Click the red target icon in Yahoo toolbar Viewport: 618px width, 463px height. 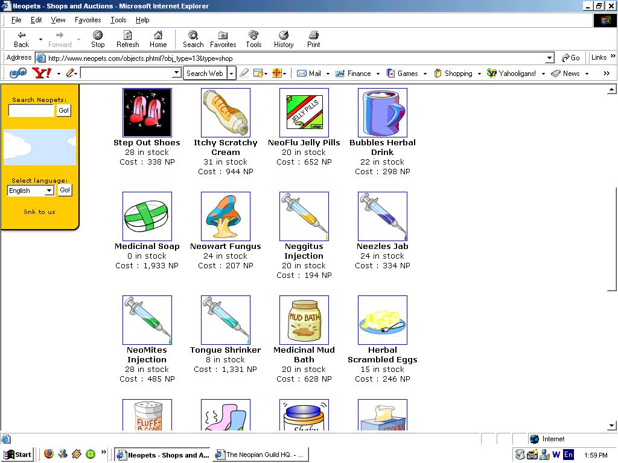(277, 73)
